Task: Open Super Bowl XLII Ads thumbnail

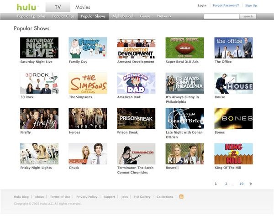Action: click(184, 48)
